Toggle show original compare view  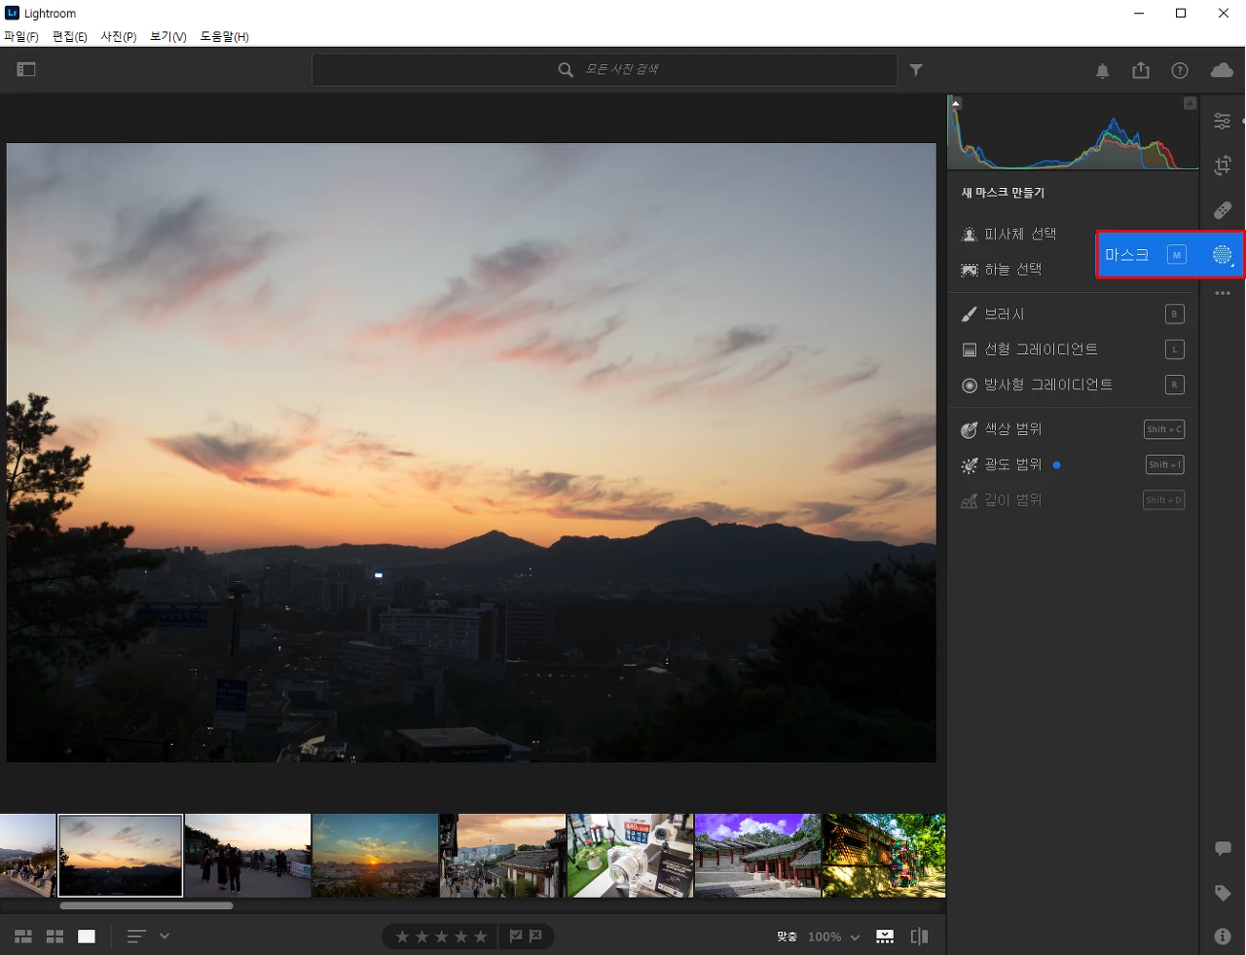[x=919, y=937]
